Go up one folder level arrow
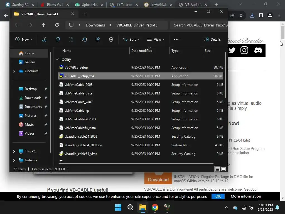 click(x=44, y=25)
